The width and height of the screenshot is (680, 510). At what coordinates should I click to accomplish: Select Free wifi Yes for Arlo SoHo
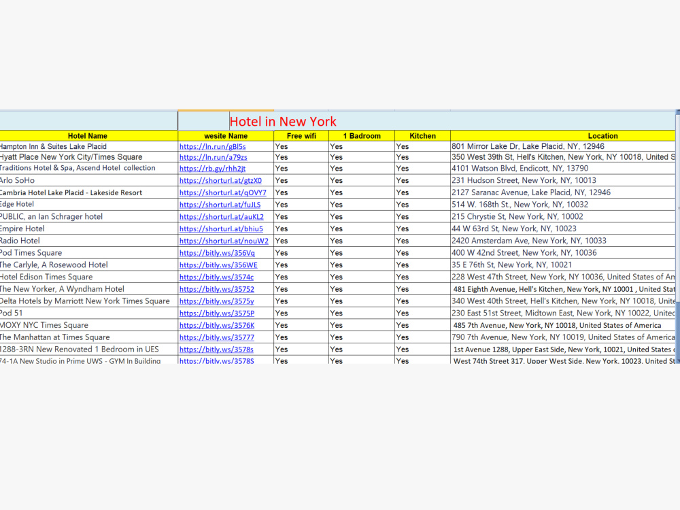[301, 180]
